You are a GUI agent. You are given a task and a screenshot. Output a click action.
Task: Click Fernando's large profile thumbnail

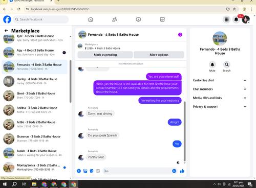220,38
